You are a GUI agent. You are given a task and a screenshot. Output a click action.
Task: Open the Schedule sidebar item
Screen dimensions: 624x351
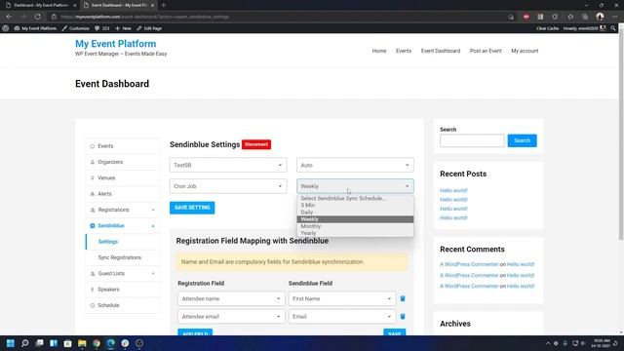coord(123,305)
